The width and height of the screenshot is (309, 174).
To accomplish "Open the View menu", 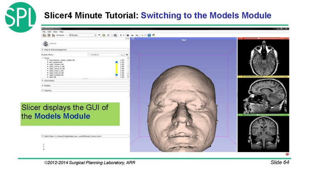I will click(55, 32).
